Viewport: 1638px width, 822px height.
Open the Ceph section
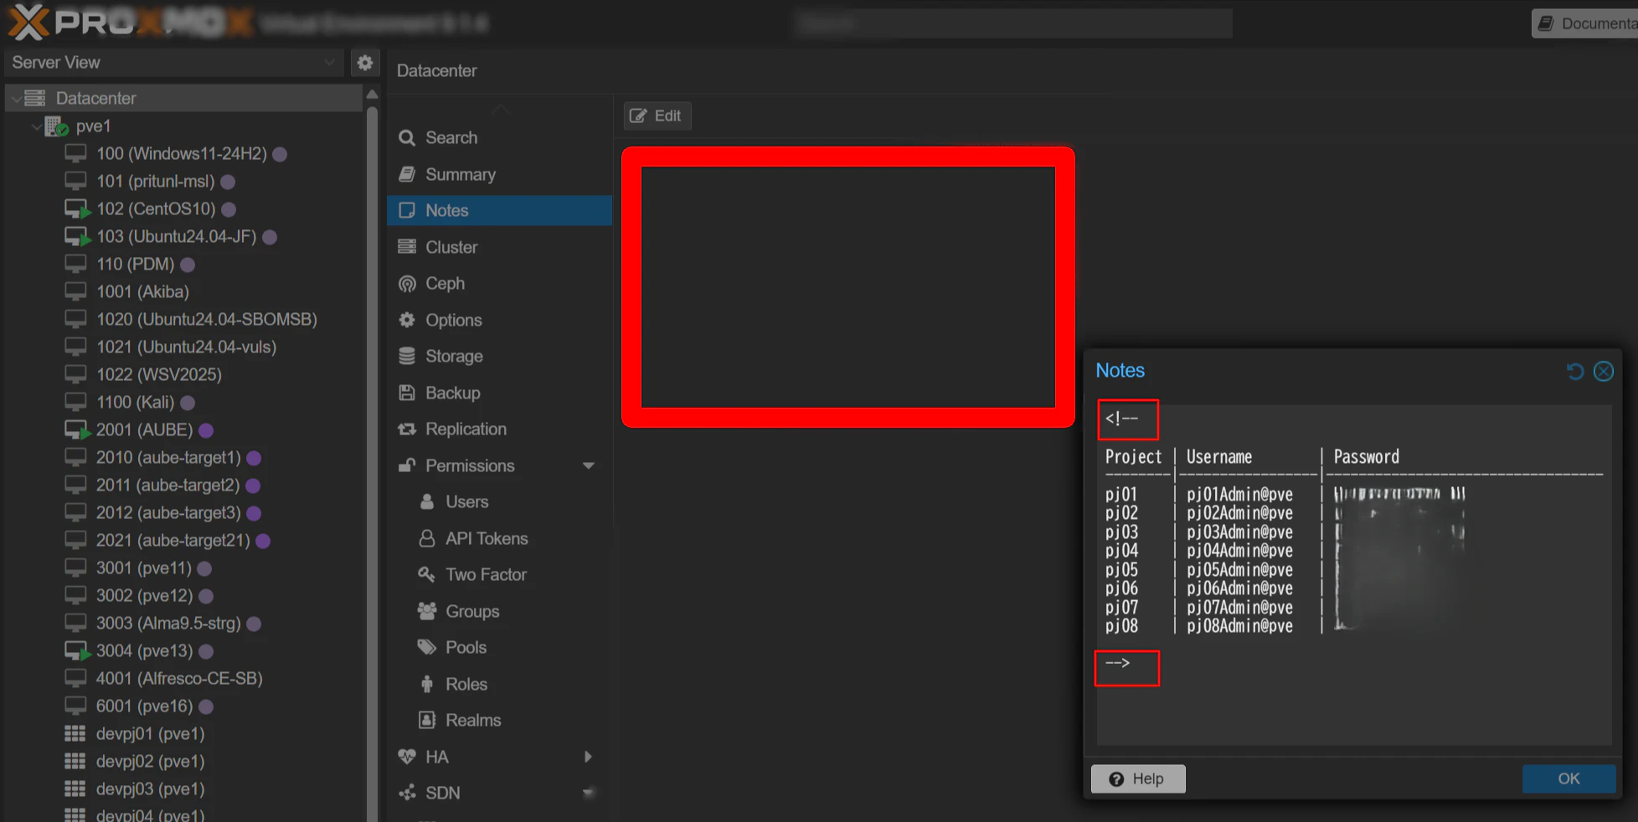pos(499,283)
